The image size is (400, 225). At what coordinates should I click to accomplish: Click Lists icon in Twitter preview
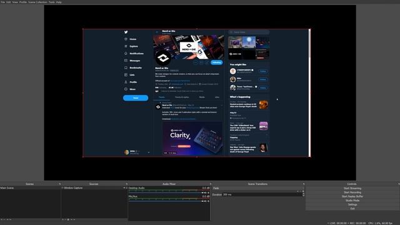[x=126, y=75]
